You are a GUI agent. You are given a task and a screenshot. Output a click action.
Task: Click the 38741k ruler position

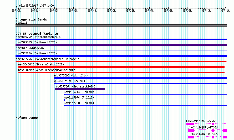(225, 11)
